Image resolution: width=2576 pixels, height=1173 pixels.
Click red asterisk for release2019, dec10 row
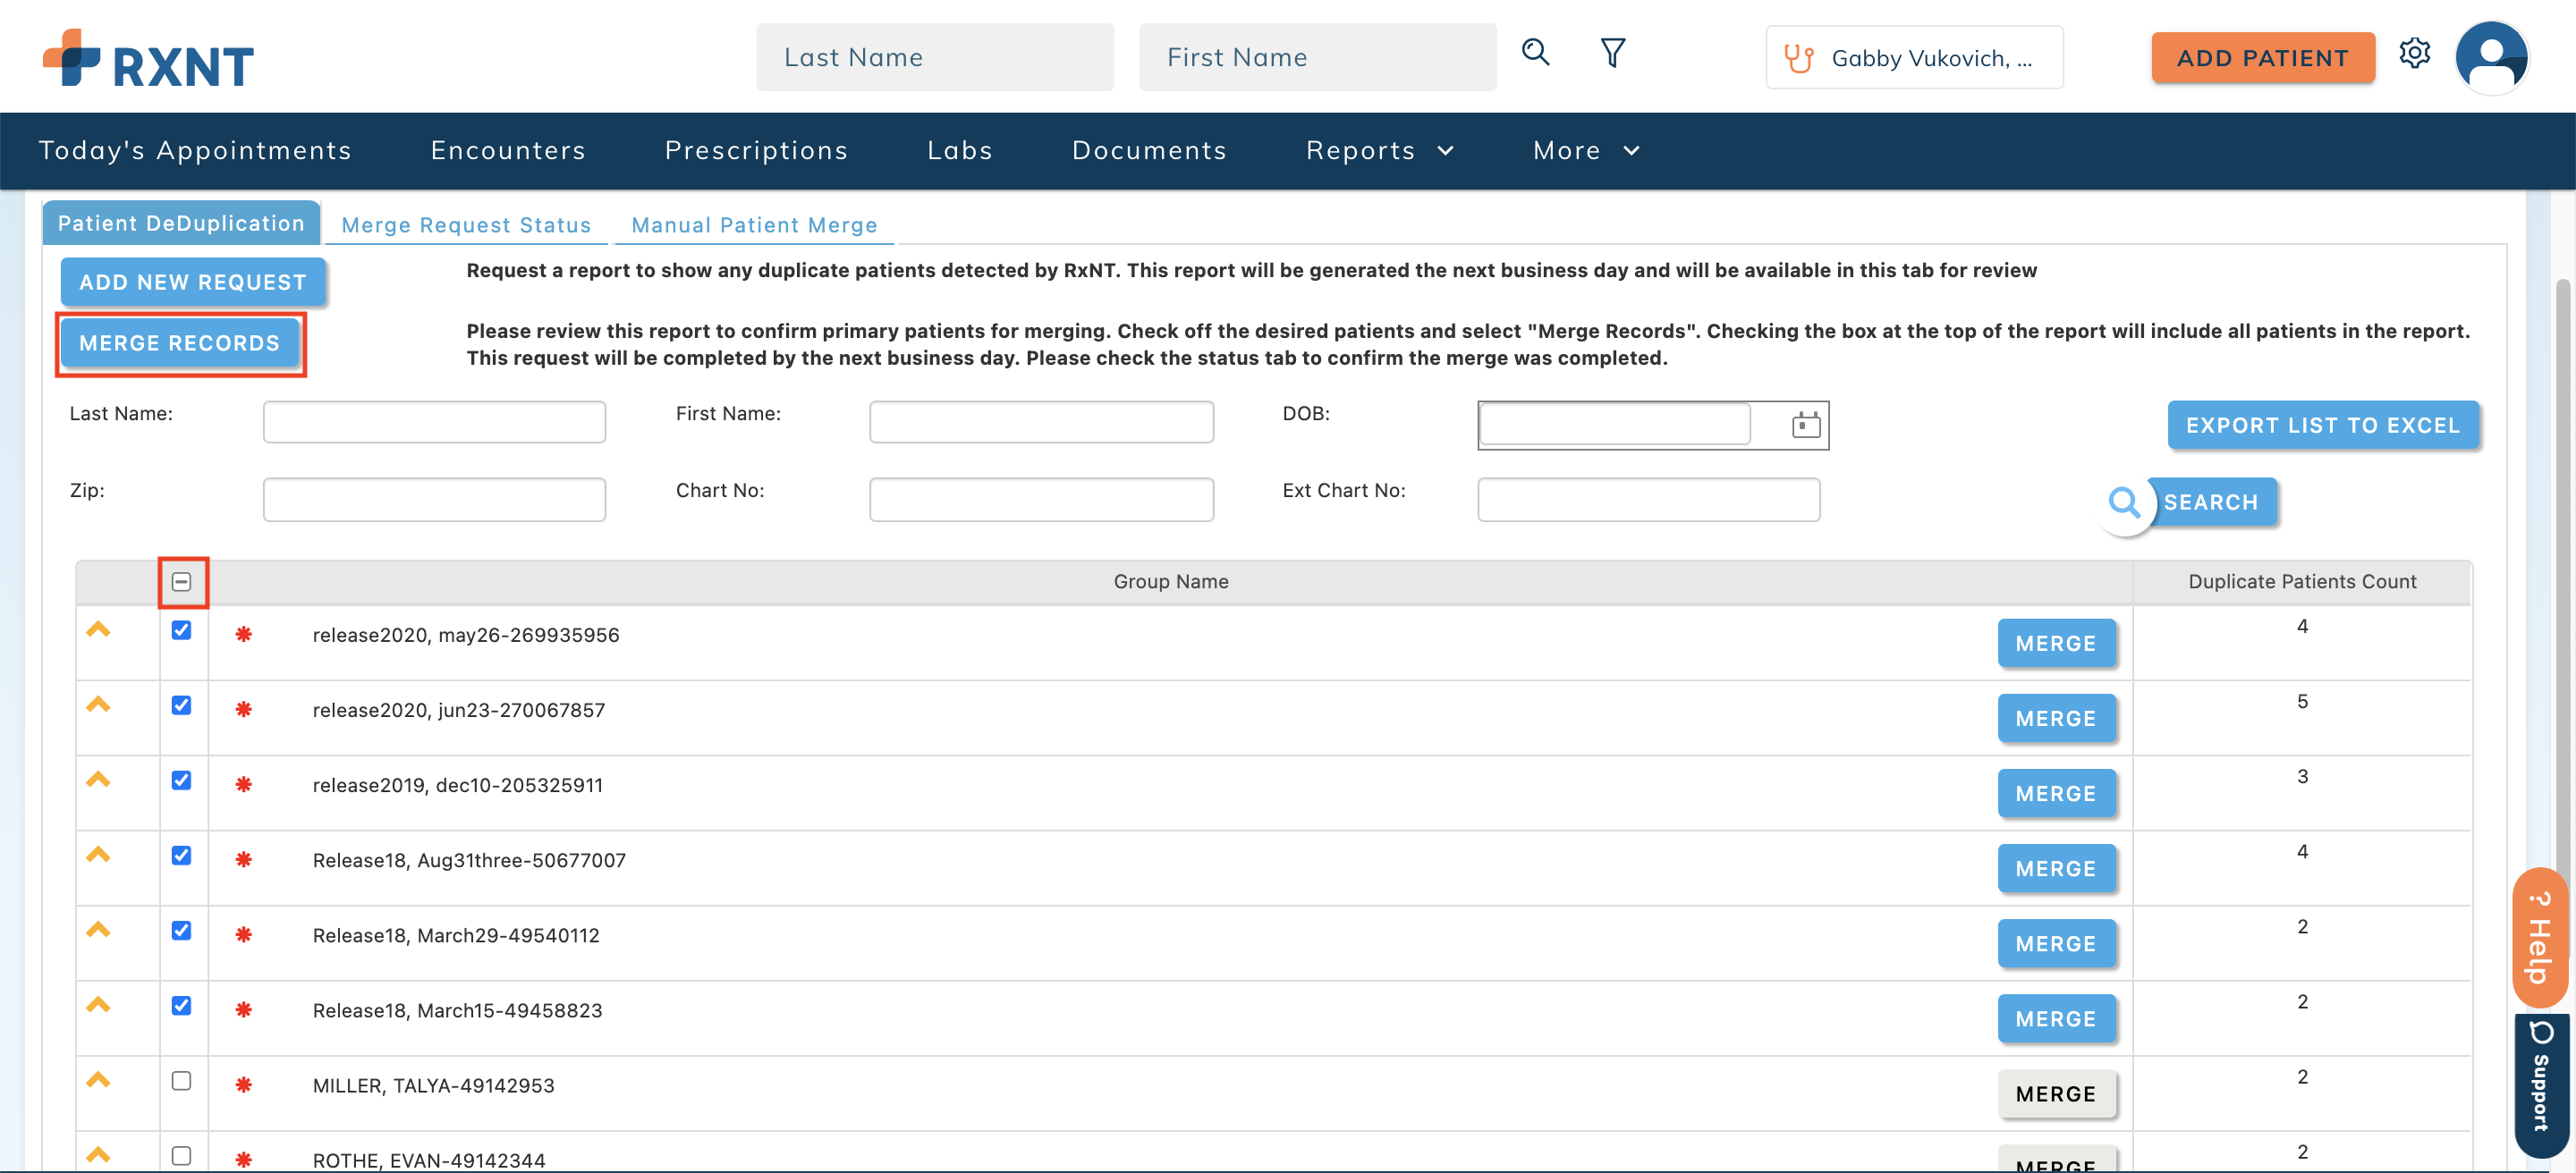pos(243,784)
